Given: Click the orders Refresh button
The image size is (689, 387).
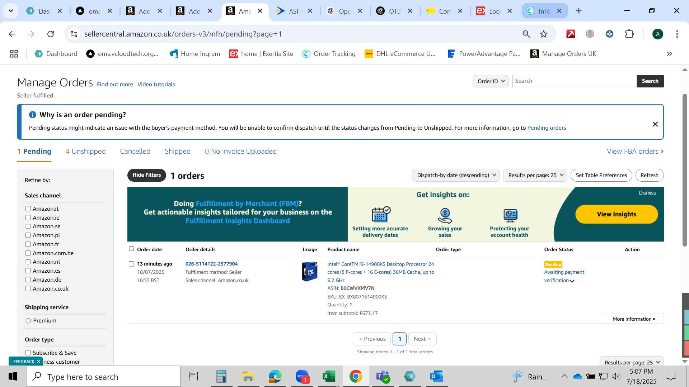Looking at the screenshot, I should (x=649, y=175).
